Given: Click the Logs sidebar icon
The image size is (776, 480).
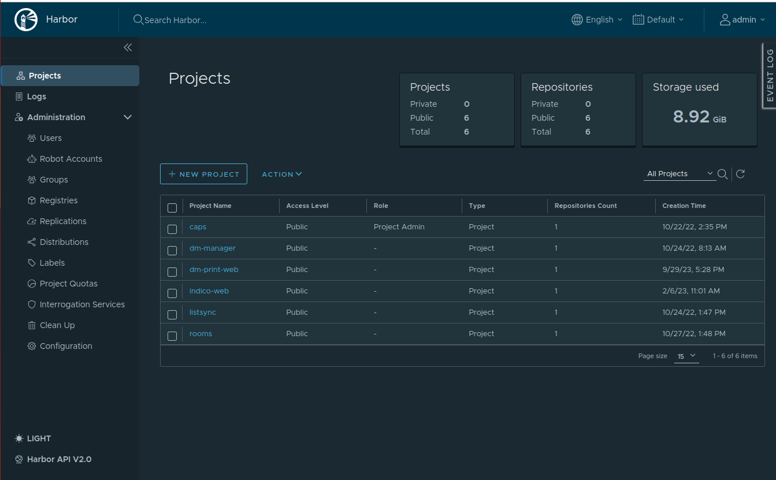Looking at the screenshot, I should point(19,96).
